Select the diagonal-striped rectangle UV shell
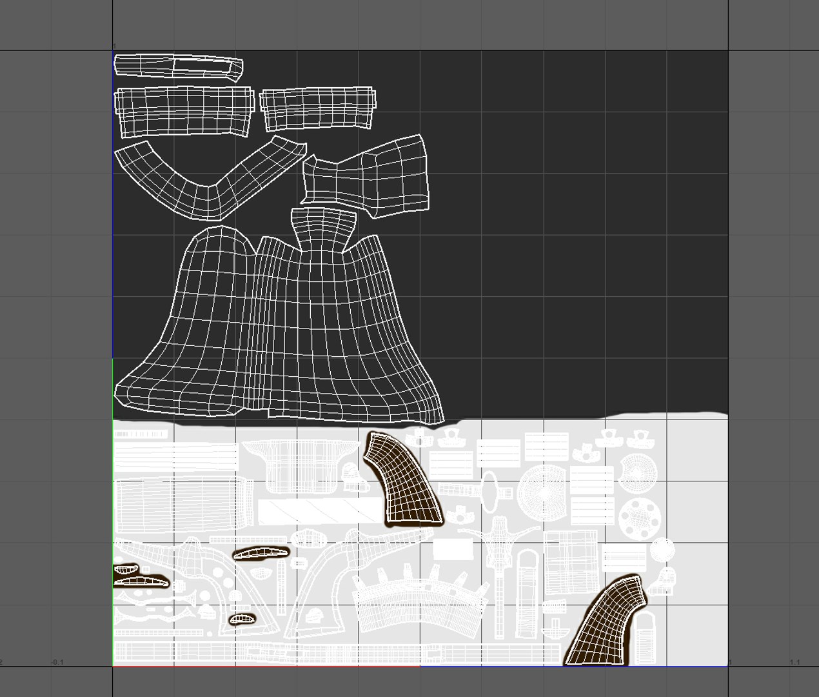Viewport: 819px width, 697px height. pos(320,511)
